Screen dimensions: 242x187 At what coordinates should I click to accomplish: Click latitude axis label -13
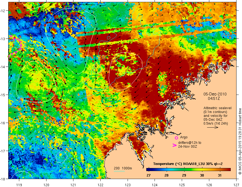pyautogui.click(x=3, y=39)
